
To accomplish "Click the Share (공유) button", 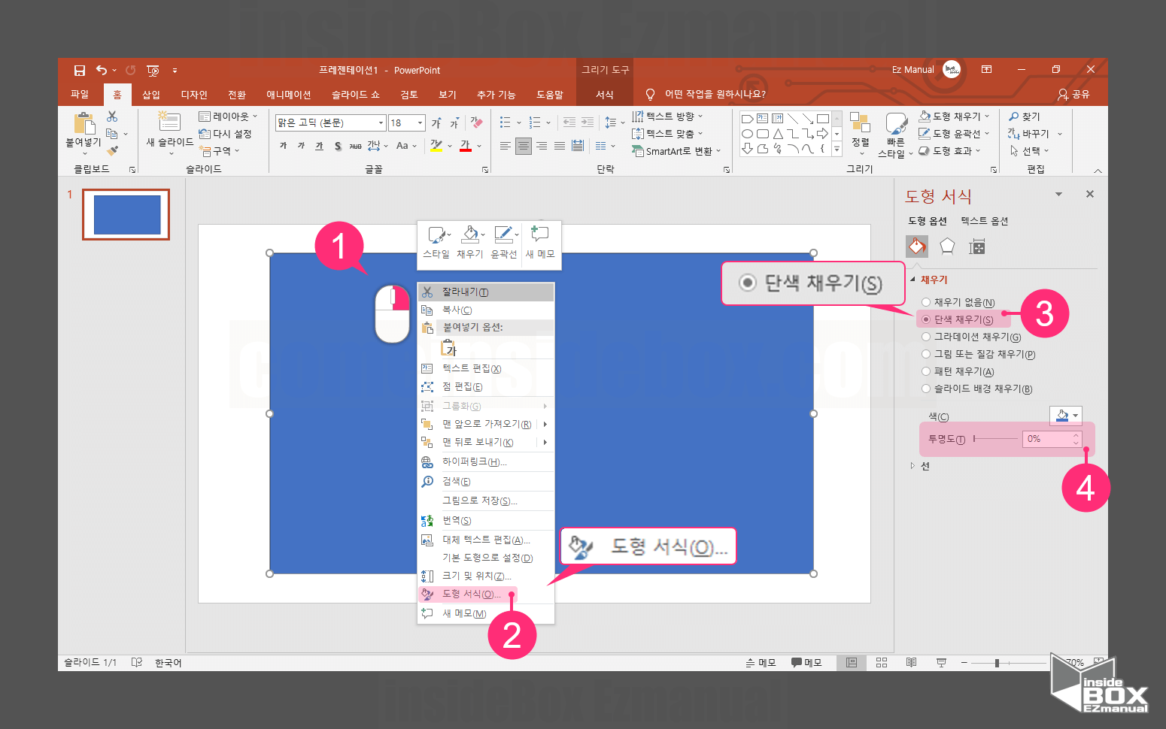I will click(x=1073, y=94).
